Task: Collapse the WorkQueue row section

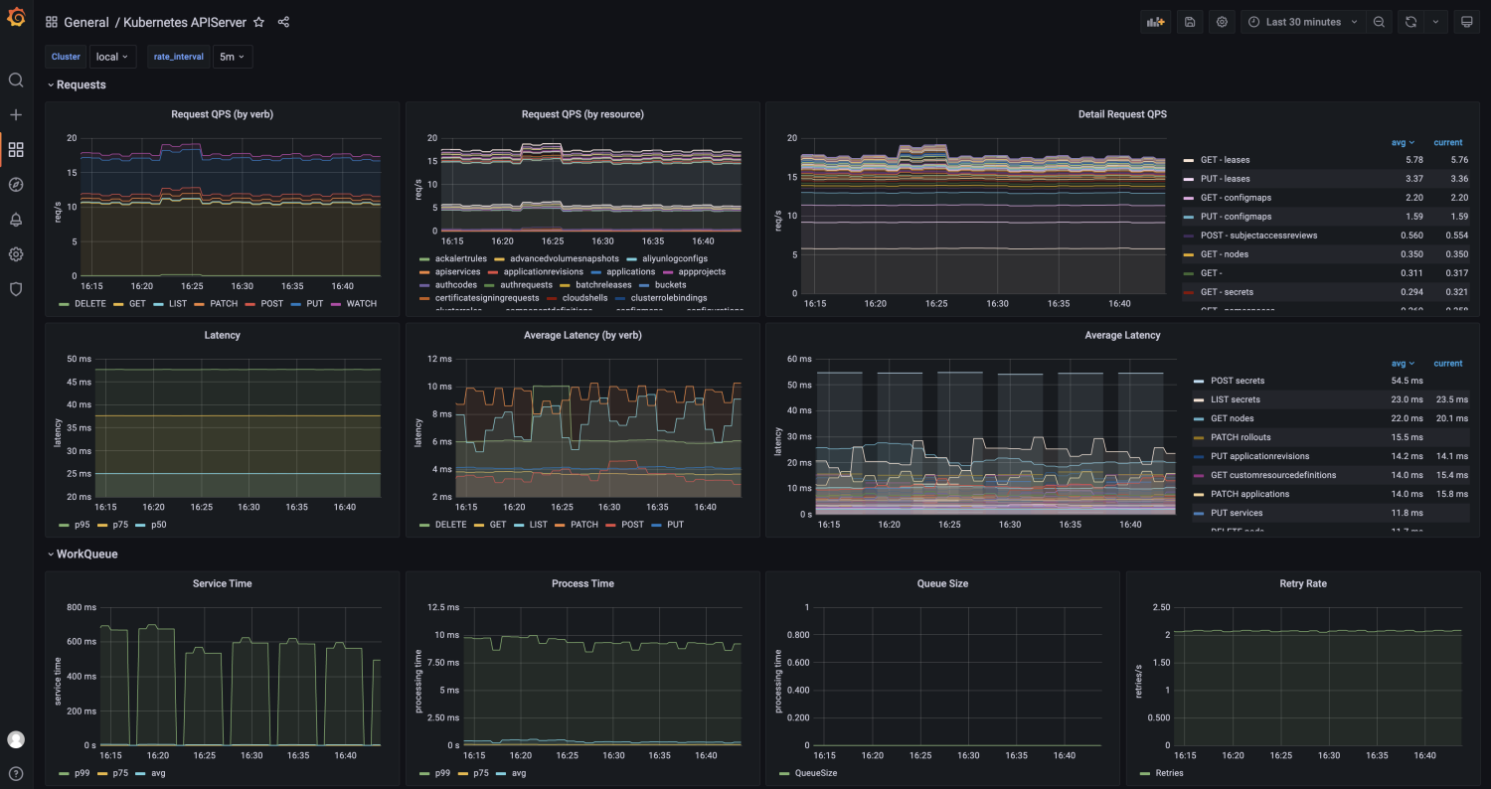Action: [86, 553]
